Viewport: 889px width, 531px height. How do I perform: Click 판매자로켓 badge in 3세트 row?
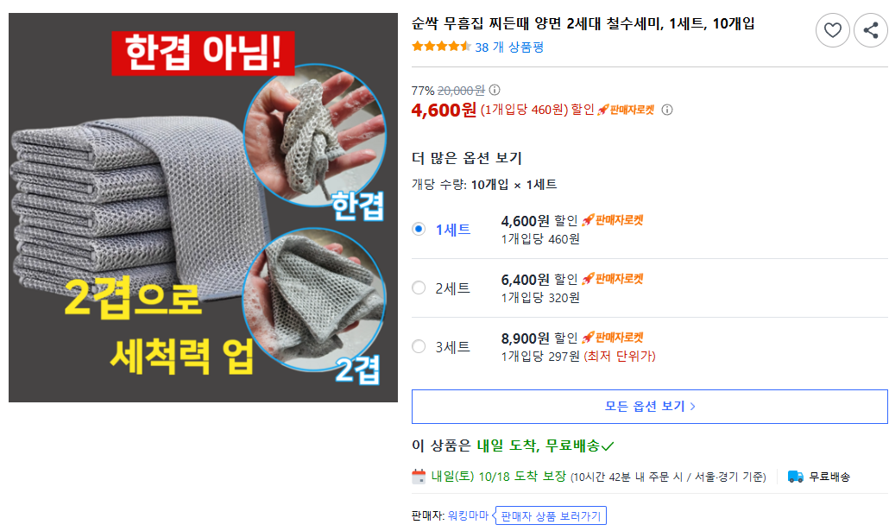point(613,338)
